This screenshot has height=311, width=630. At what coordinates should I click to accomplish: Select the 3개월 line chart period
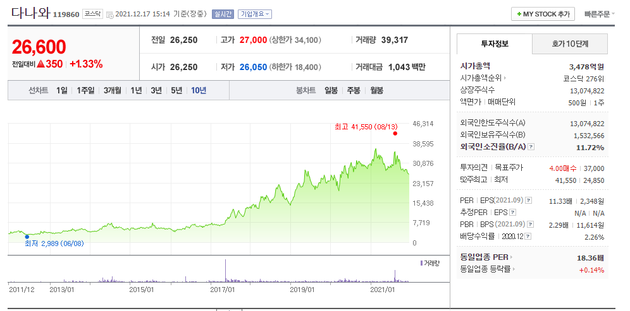click(x=112, y=91)
